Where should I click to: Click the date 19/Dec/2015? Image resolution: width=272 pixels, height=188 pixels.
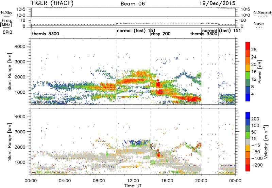[x=217, y=3]
